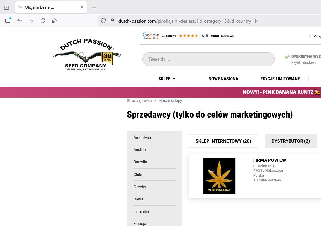Select Austria in the country list

(139, 150)
